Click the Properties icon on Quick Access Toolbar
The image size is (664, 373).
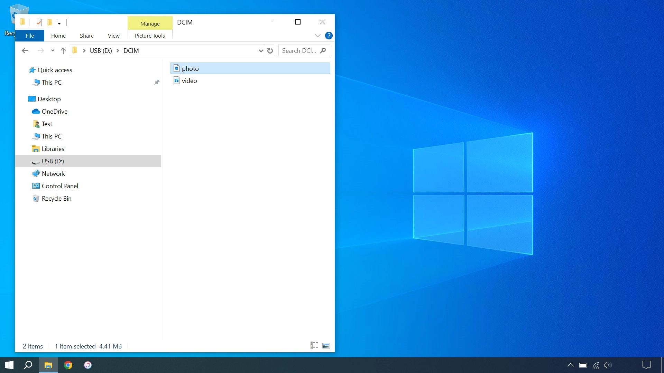click(x=39, y=22)
